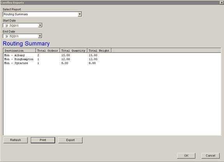The width and height of the screenshot is (224, 162).
Task: Click the Routing Summary combo box text
Action: click(x=16, y=14)
